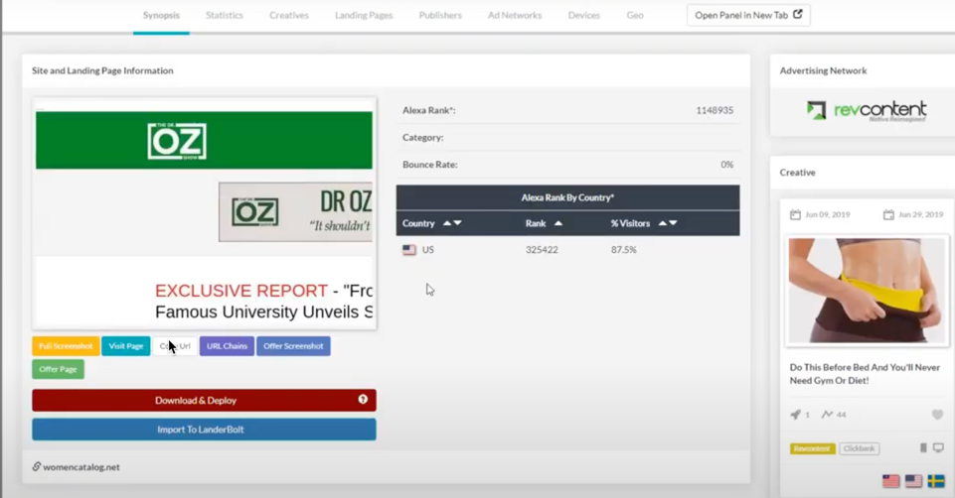Viewport: 955px width, 498px height.
Task: Click the 87.5% visitors value
Action: 624,250
